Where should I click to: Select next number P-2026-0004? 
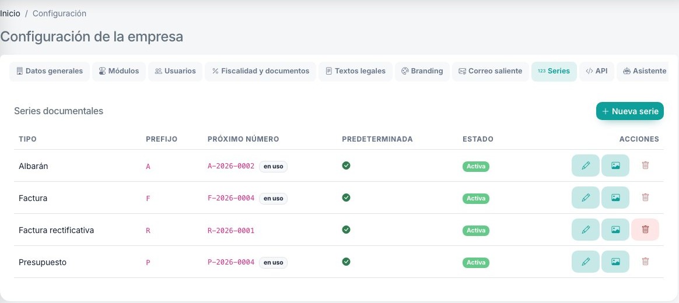(x=231, y=262)
